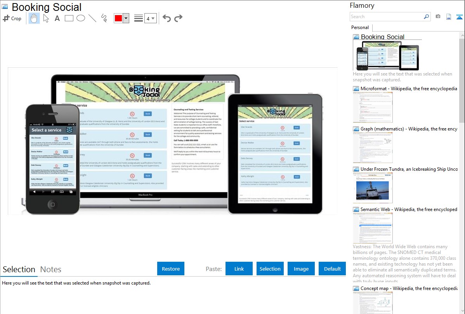465x314 pixels.
Task: Select the straight line tool
Action: click(x=92, y=18)
